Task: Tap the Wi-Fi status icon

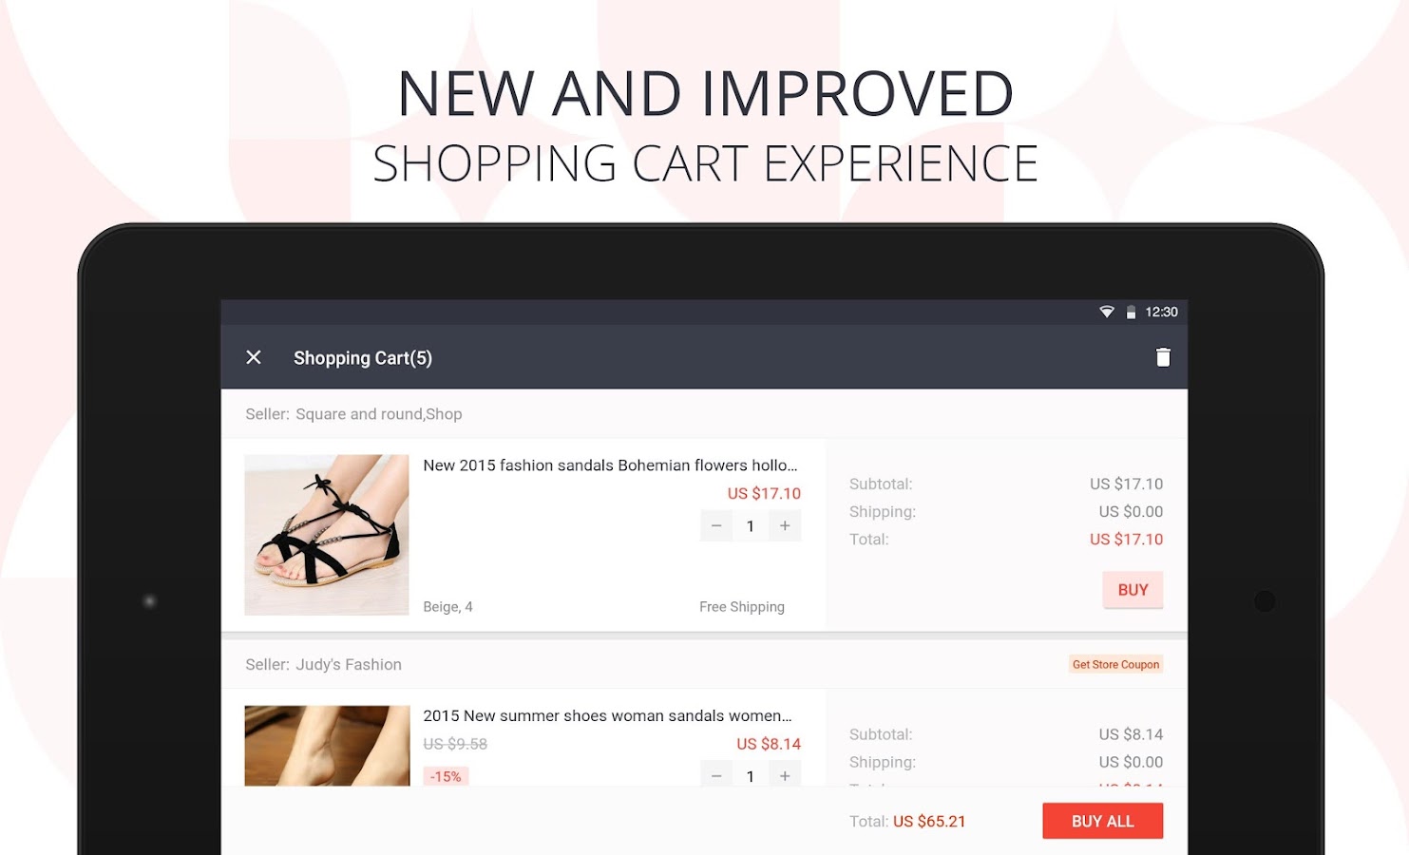Action: (1107, 312)
